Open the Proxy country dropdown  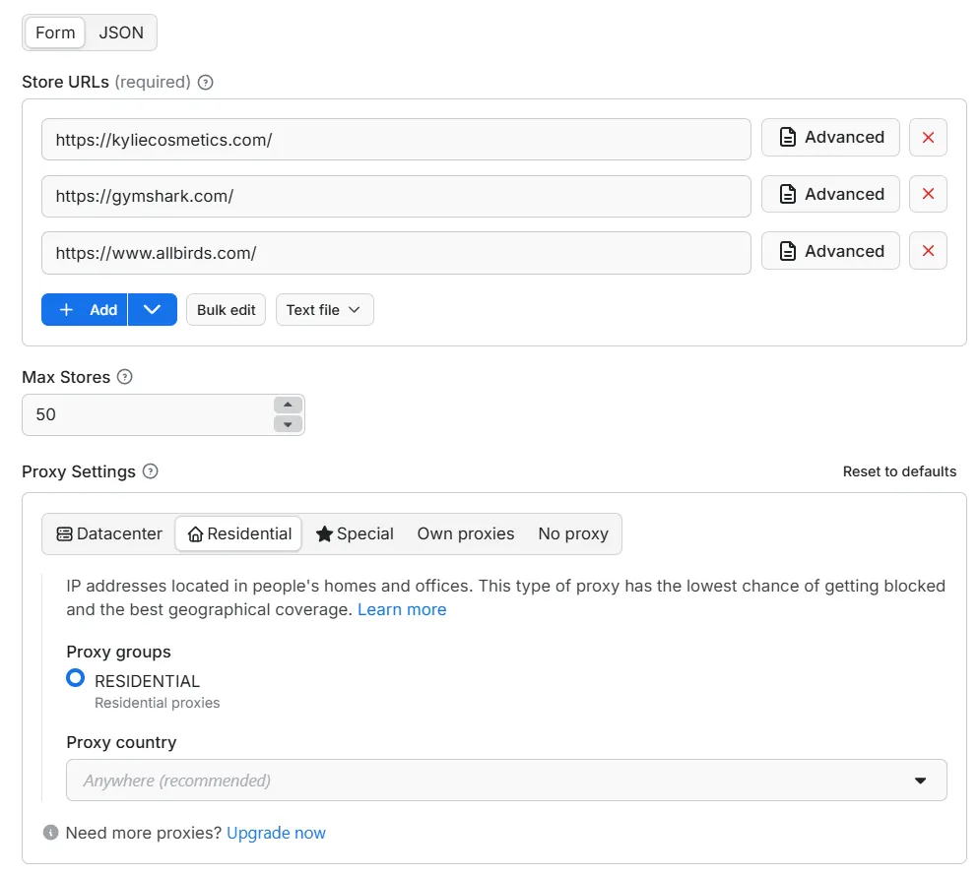coord(920,780)
